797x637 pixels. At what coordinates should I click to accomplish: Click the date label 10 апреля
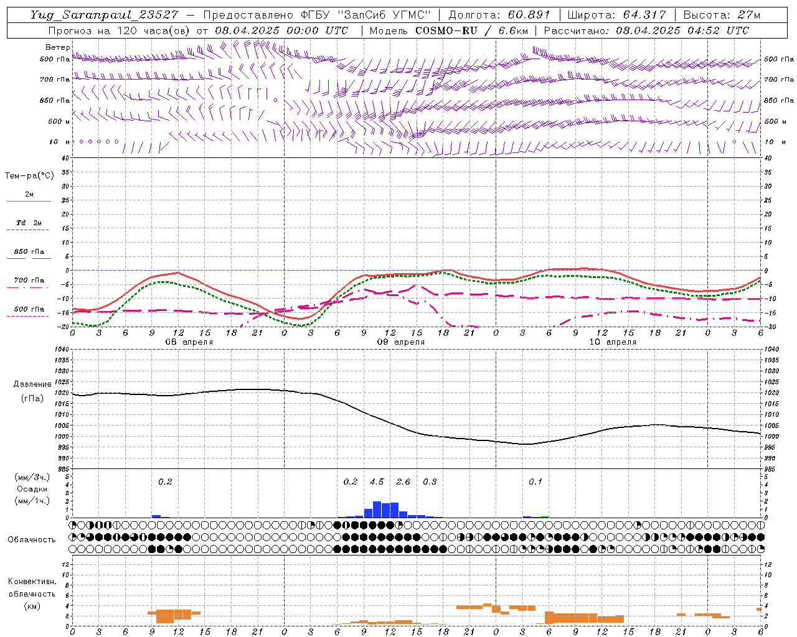coord(613,342)
